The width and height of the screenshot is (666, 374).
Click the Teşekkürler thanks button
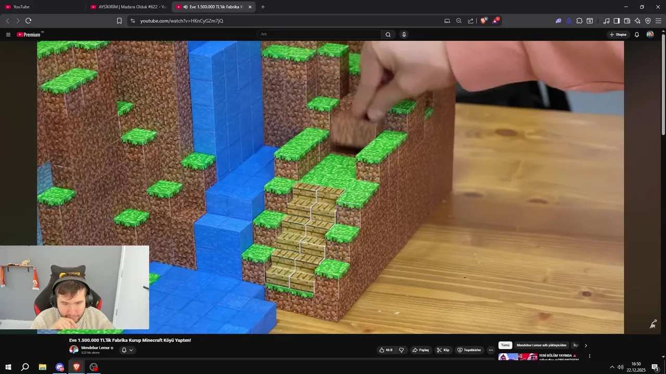point(469,350)
